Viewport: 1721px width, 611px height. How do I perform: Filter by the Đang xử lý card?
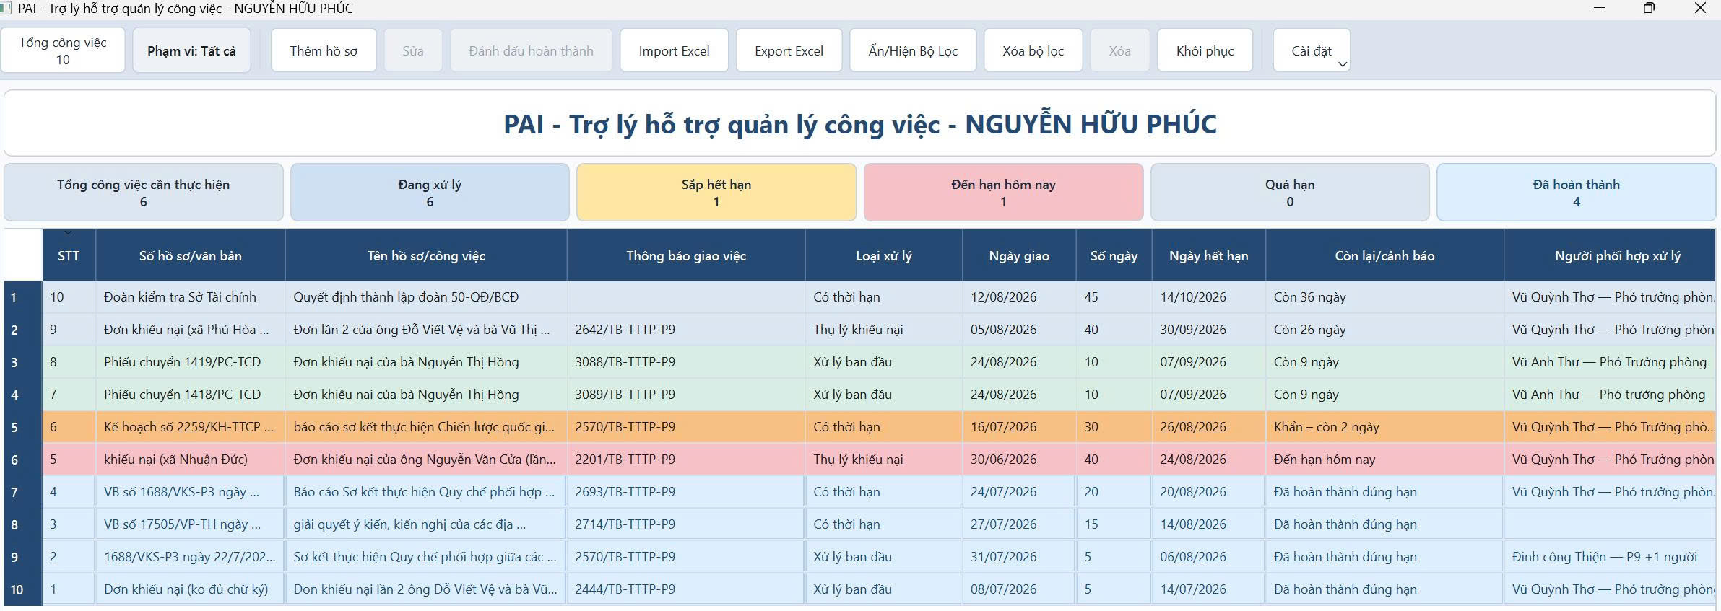430,193
